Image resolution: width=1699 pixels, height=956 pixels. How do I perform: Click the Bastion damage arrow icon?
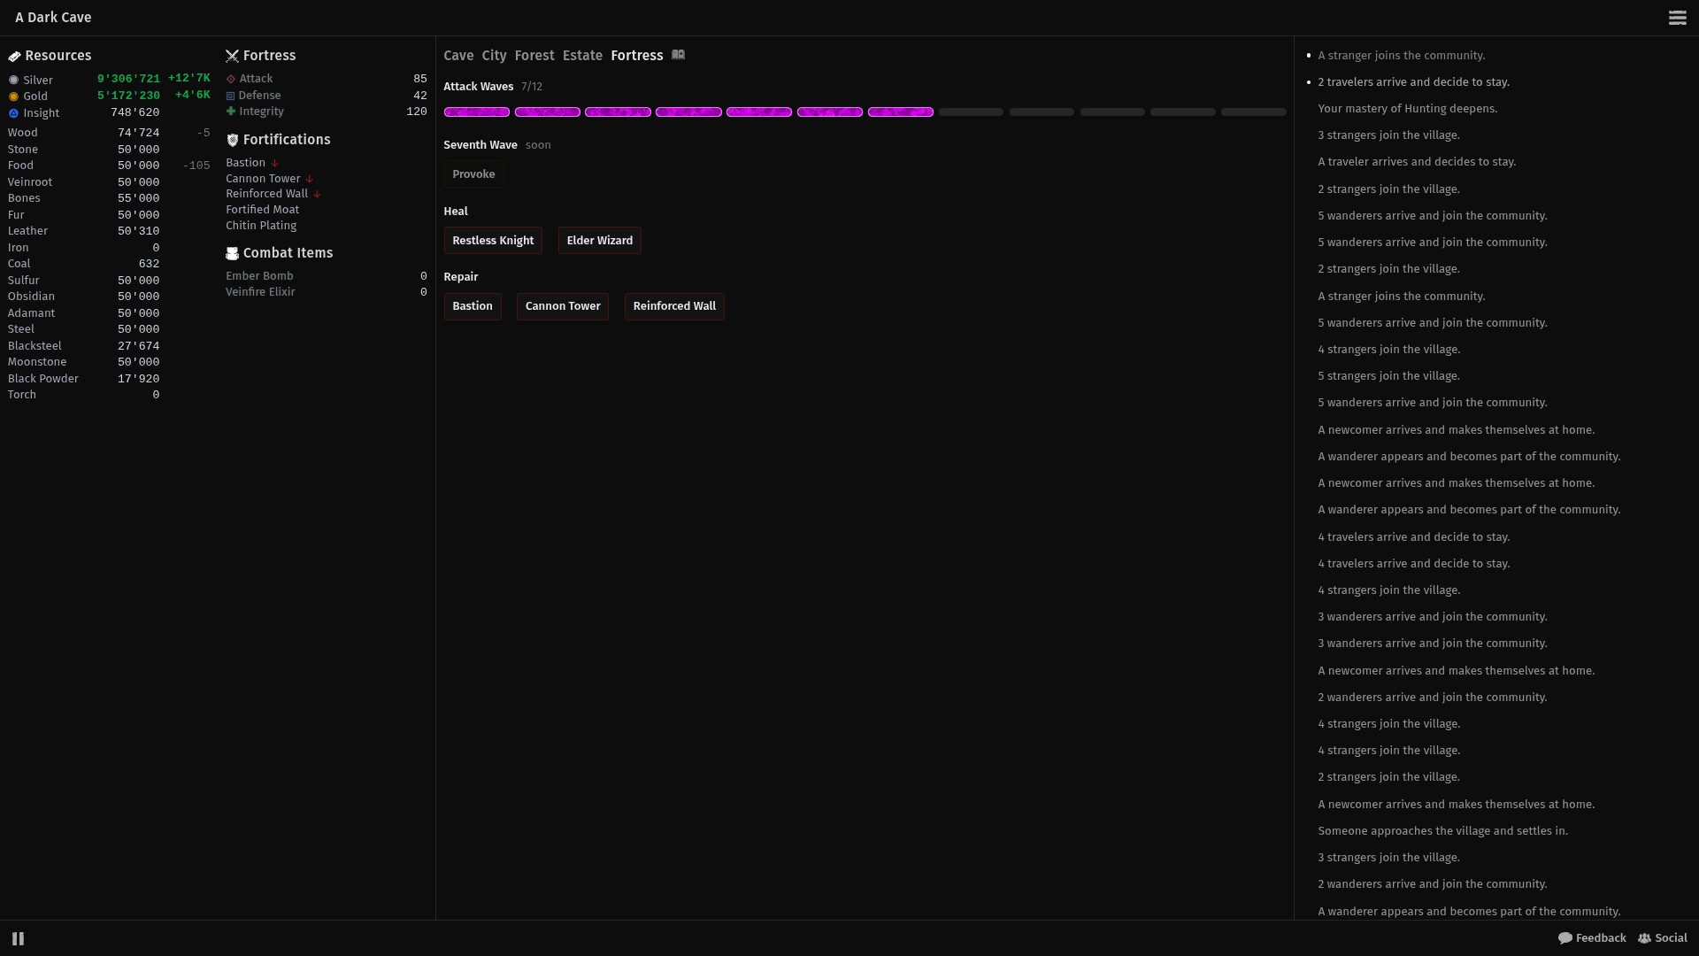coord(275,163)
